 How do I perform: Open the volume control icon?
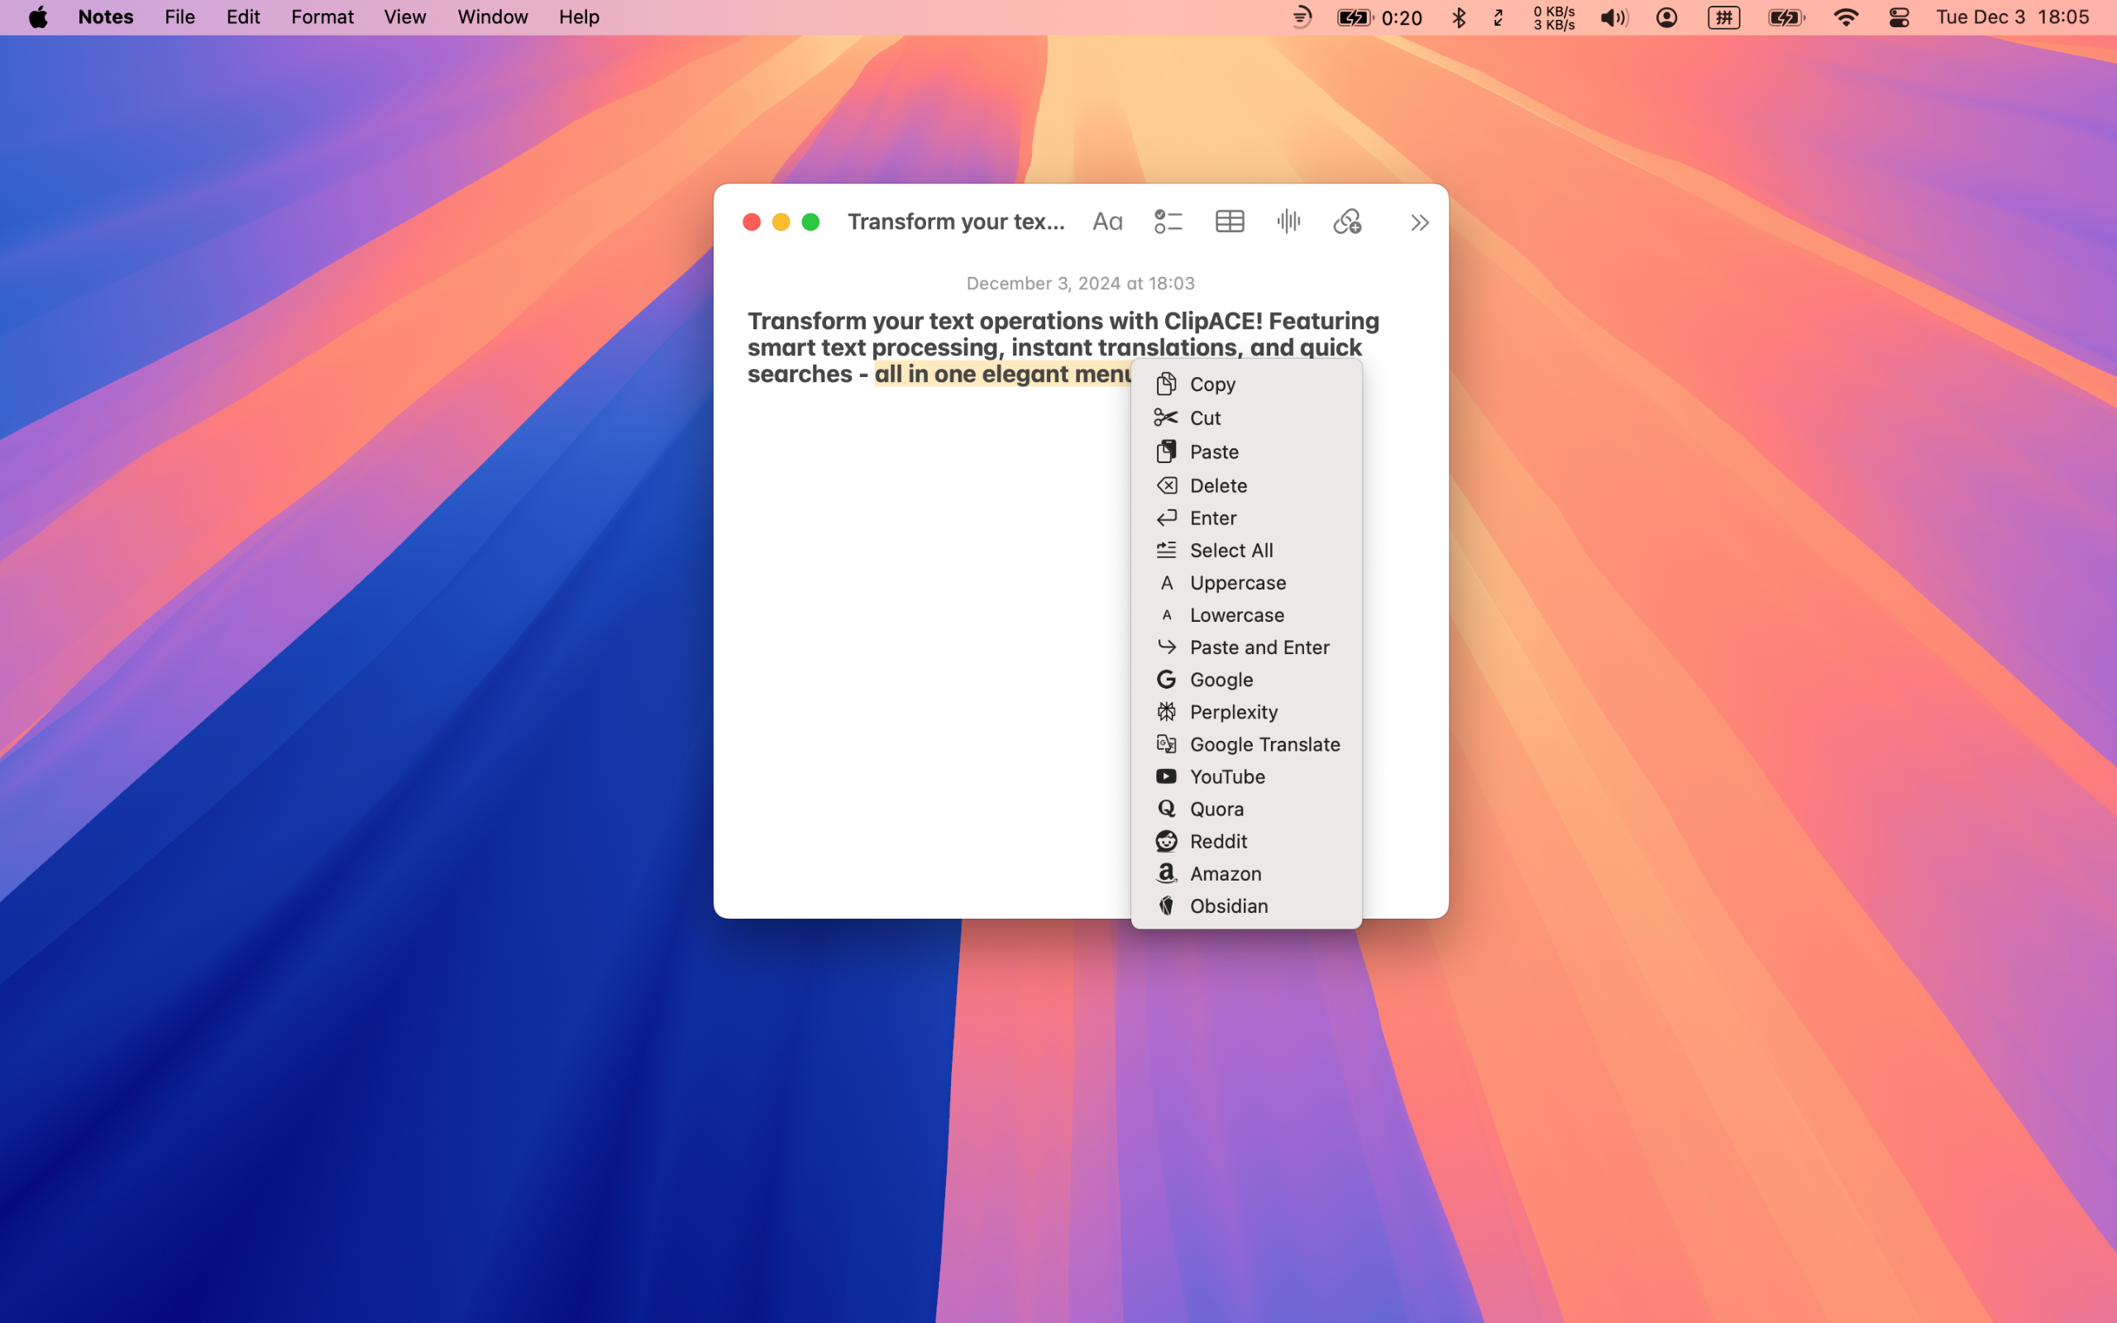(x=1614, y=17)
